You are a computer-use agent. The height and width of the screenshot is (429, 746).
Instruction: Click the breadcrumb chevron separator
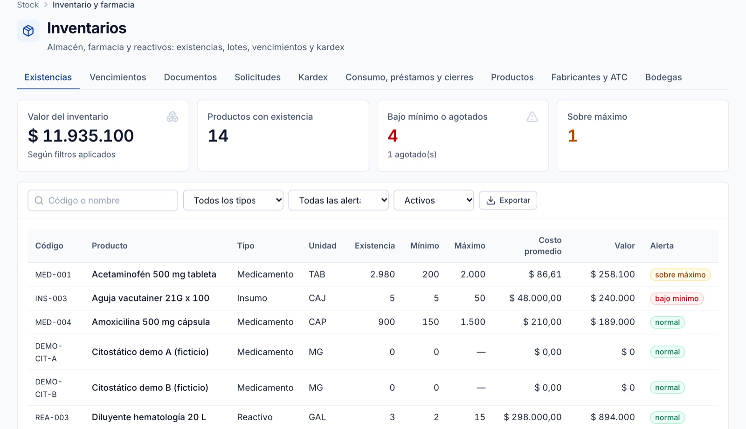(x=46, y=5)
